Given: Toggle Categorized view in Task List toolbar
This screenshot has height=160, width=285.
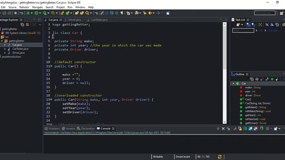Looking at the screenshot, I should 248,24.
